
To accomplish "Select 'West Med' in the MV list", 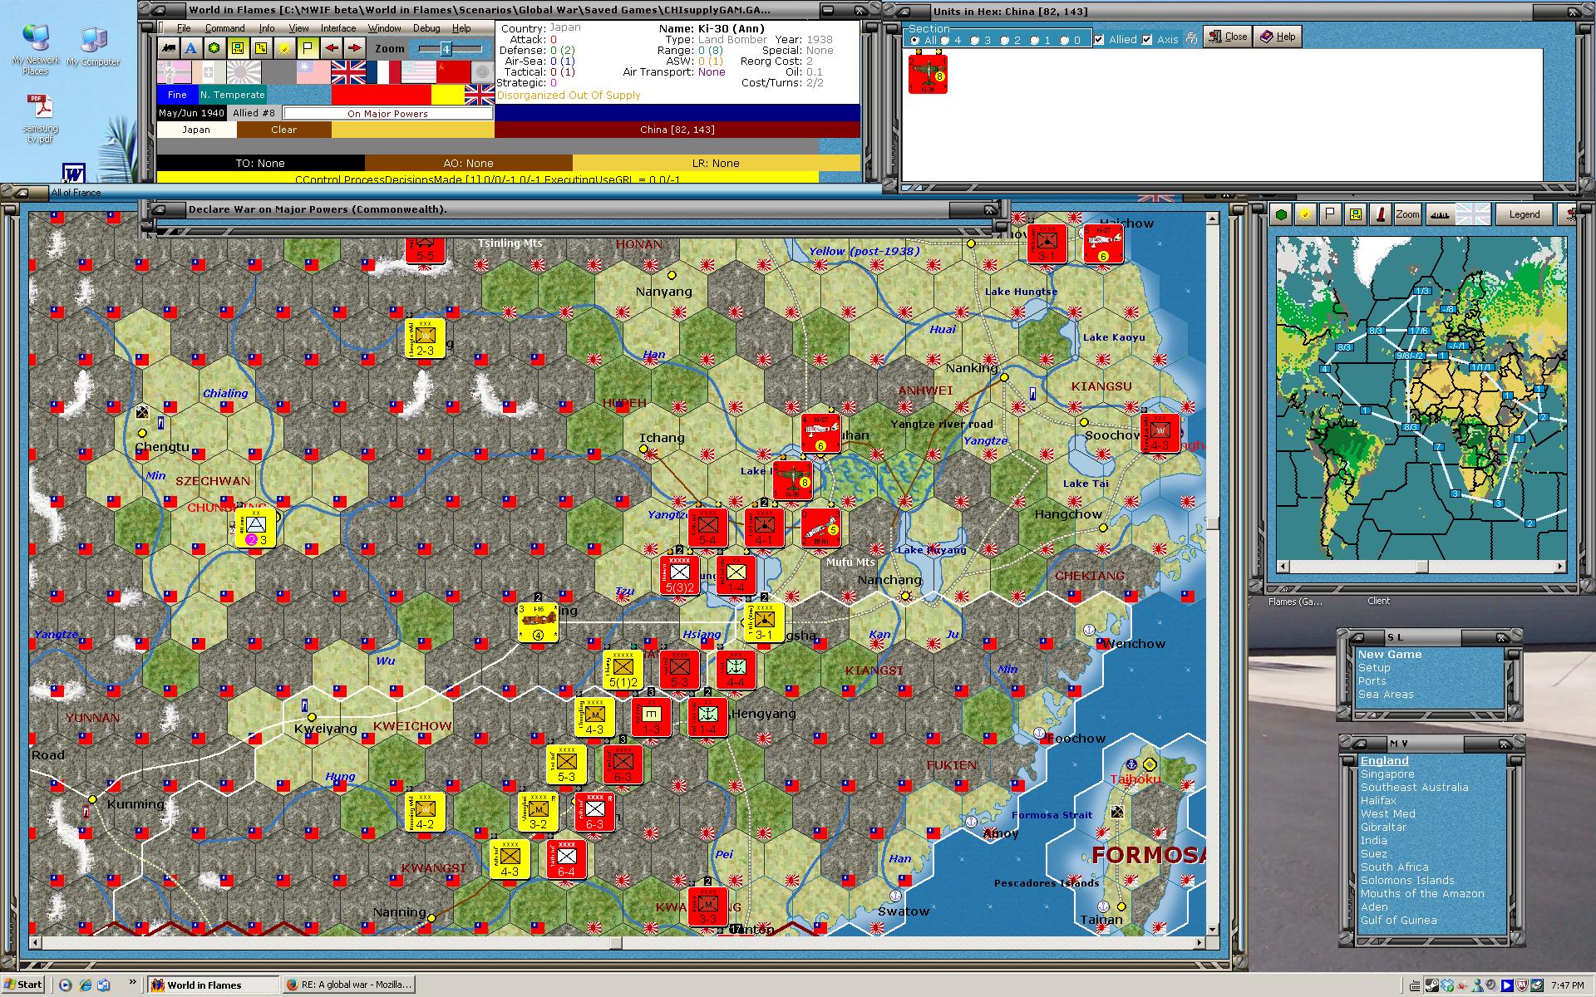I will tap(1387, 814).
